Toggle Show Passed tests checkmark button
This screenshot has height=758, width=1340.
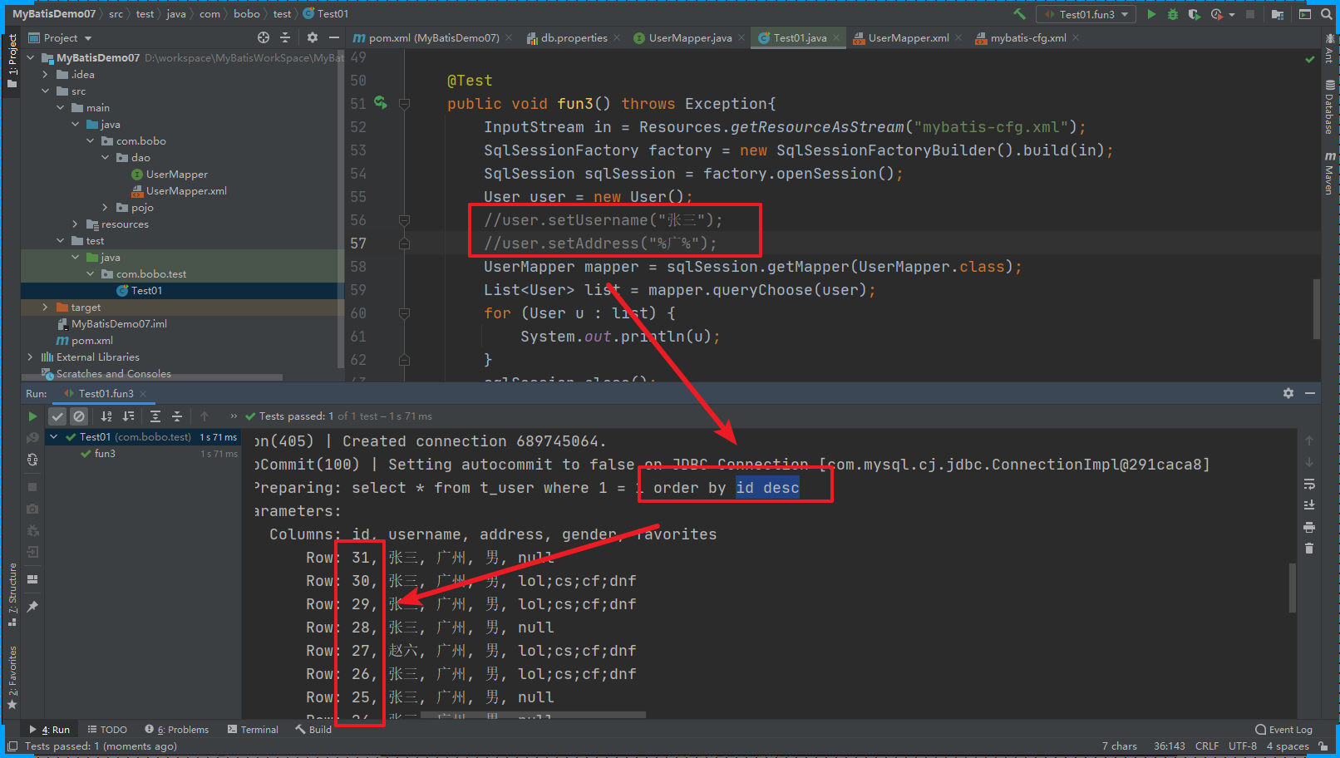(57, 416)
